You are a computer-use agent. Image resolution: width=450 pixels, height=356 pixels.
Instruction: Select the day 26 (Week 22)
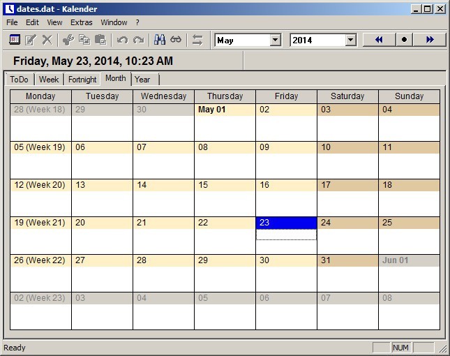(40, 274)
